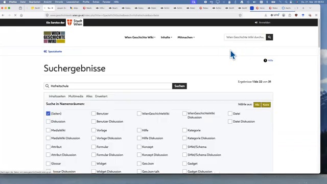This screenshot has width=327, height=184.
Task: Click in the Hofreitschule search field
Action: (x=108, y=86)
